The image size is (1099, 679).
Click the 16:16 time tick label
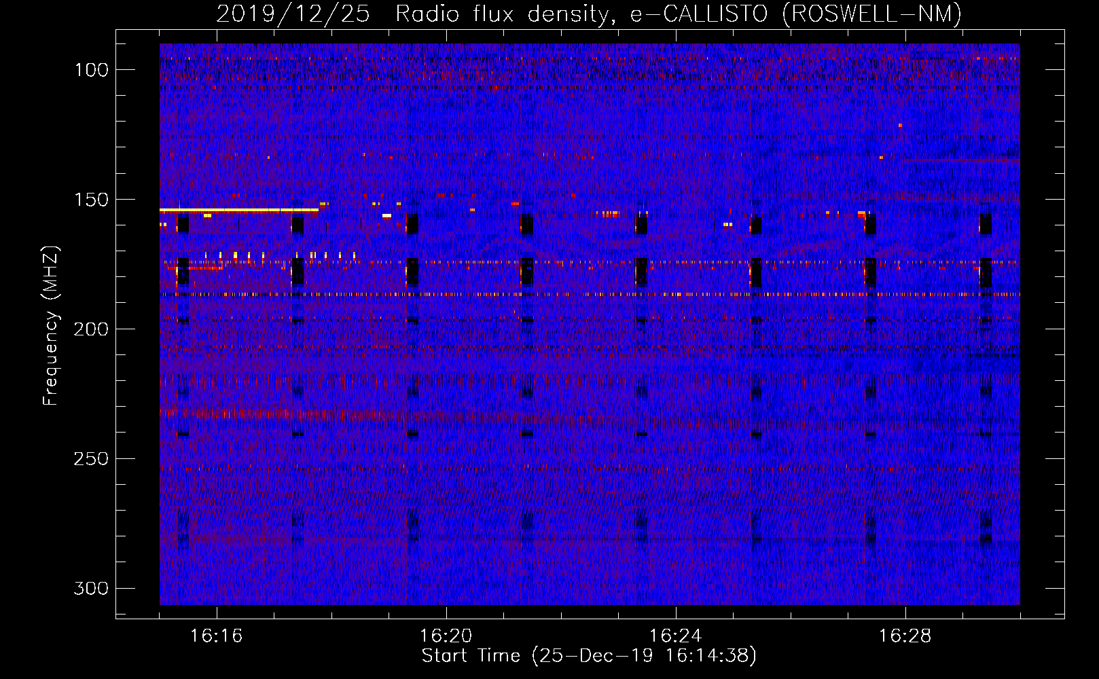[217, 636]
